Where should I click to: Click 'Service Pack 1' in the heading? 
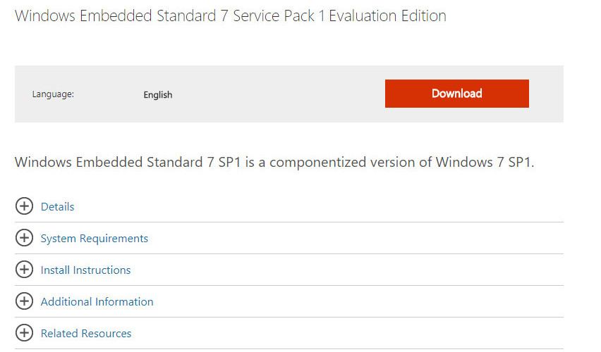pyautogui.click(x=279, y=16)
